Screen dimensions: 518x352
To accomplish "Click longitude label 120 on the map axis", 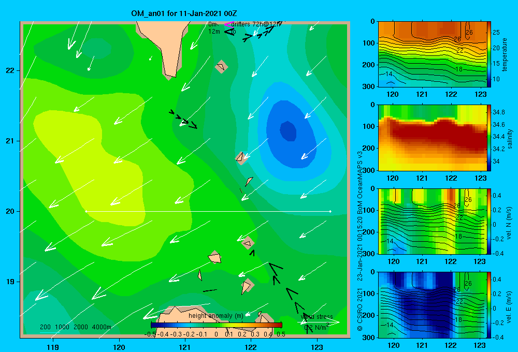I will tap(119, 347).
